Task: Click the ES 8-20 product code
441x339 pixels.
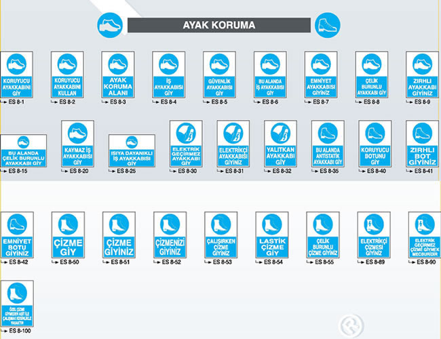Action: click(x=79, y=171)
